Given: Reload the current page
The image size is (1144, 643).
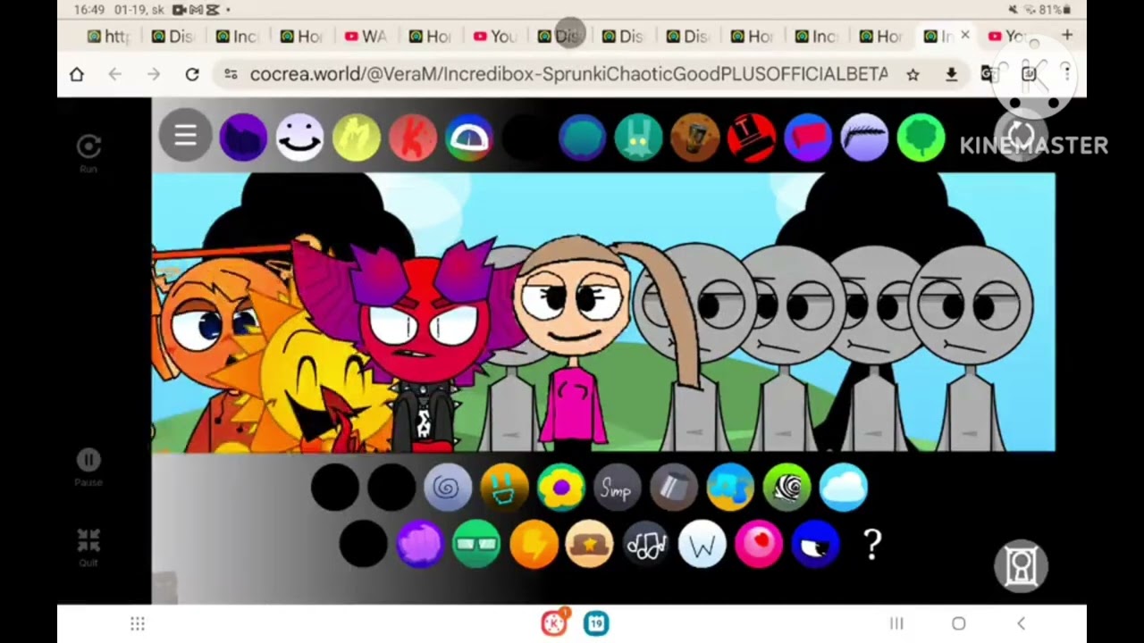Looking at the screenshot, I should (x=192, y=75).
